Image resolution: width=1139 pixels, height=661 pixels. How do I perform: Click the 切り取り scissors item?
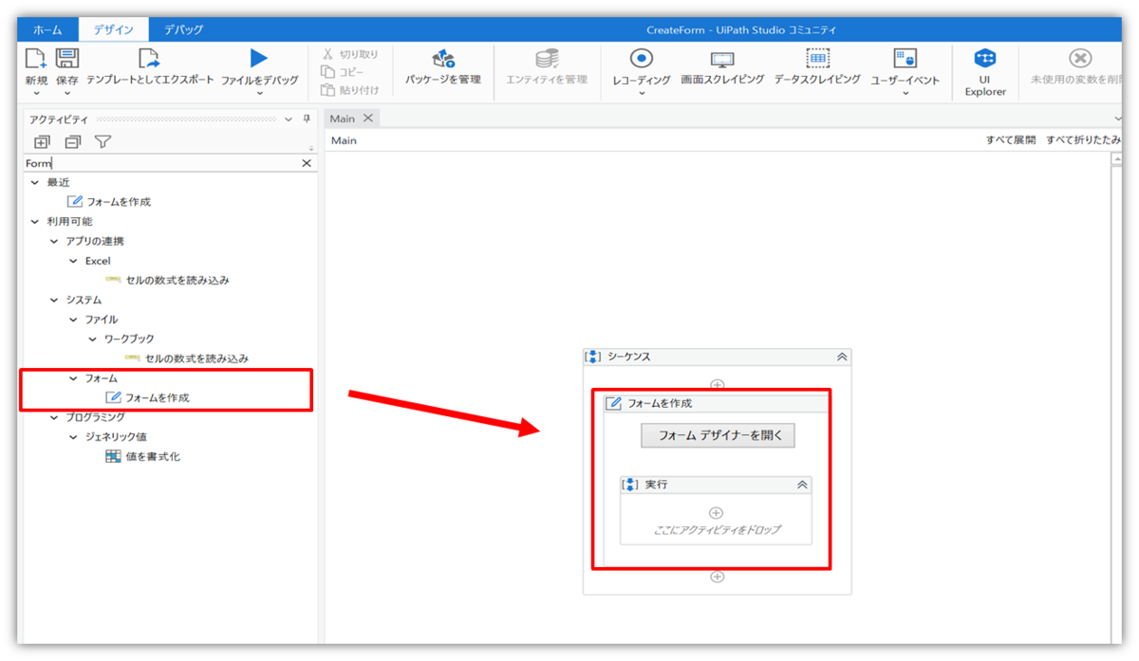[x=349, y=55]
